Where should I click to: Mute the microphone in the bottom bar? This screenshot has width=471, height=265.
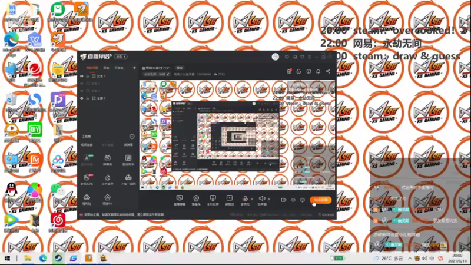[x=245, y=200]
